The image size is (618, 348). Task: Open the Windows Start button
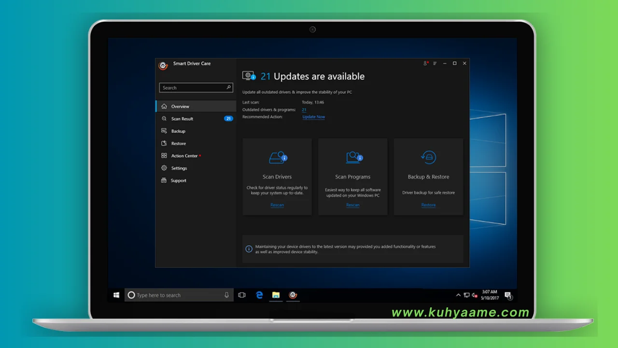point(116,295)
